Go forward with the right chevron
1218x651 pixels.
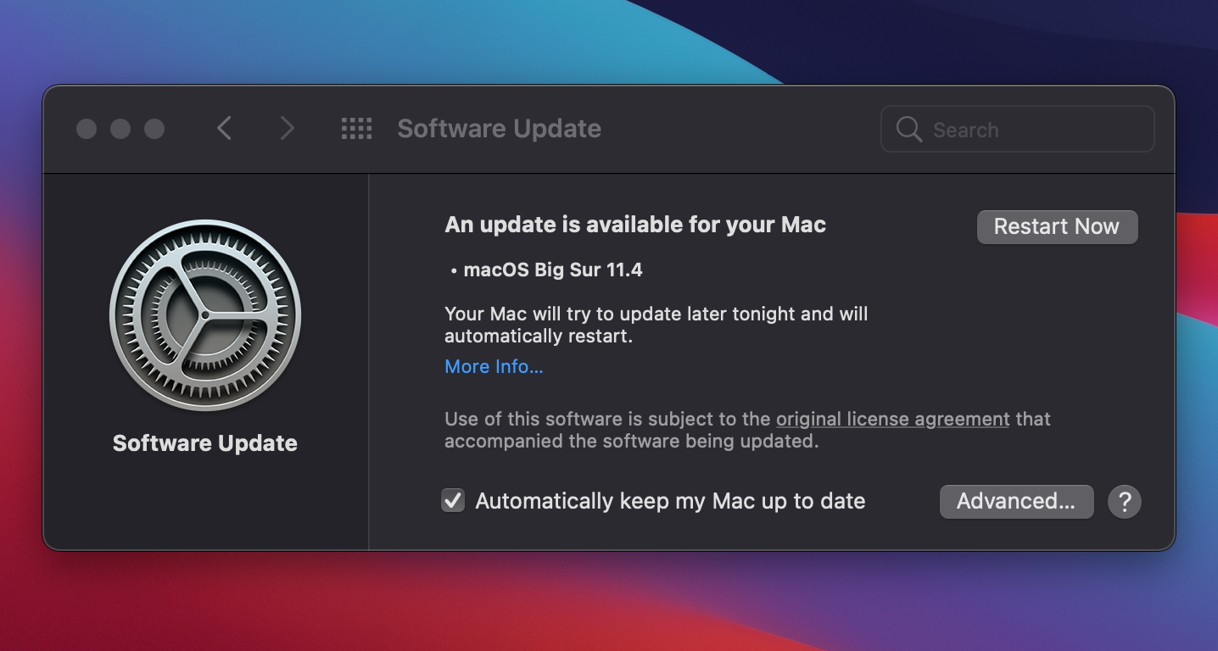point(288,129)
